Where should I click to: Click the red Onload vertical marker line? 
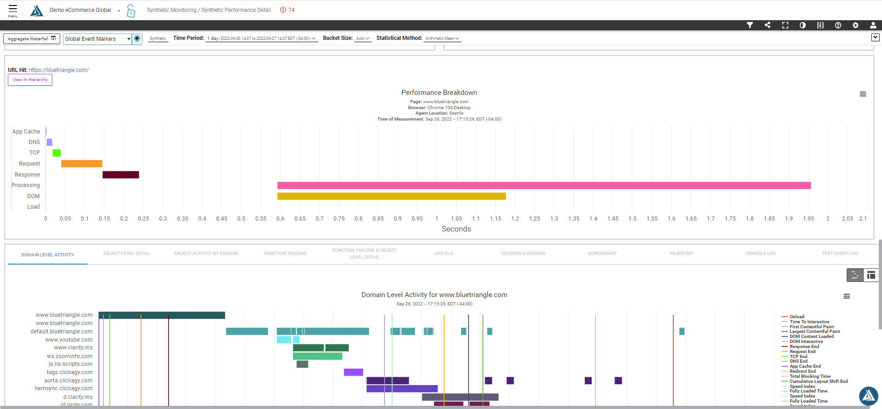click(673, 360)
